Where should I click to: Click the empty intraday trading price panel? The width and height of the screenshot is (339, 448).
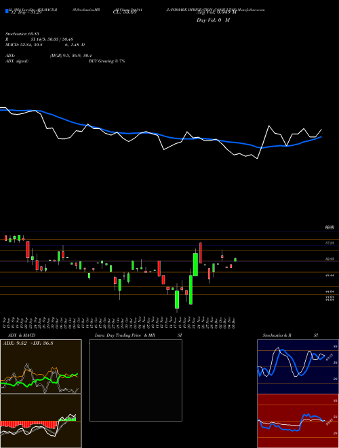[136, 380]
